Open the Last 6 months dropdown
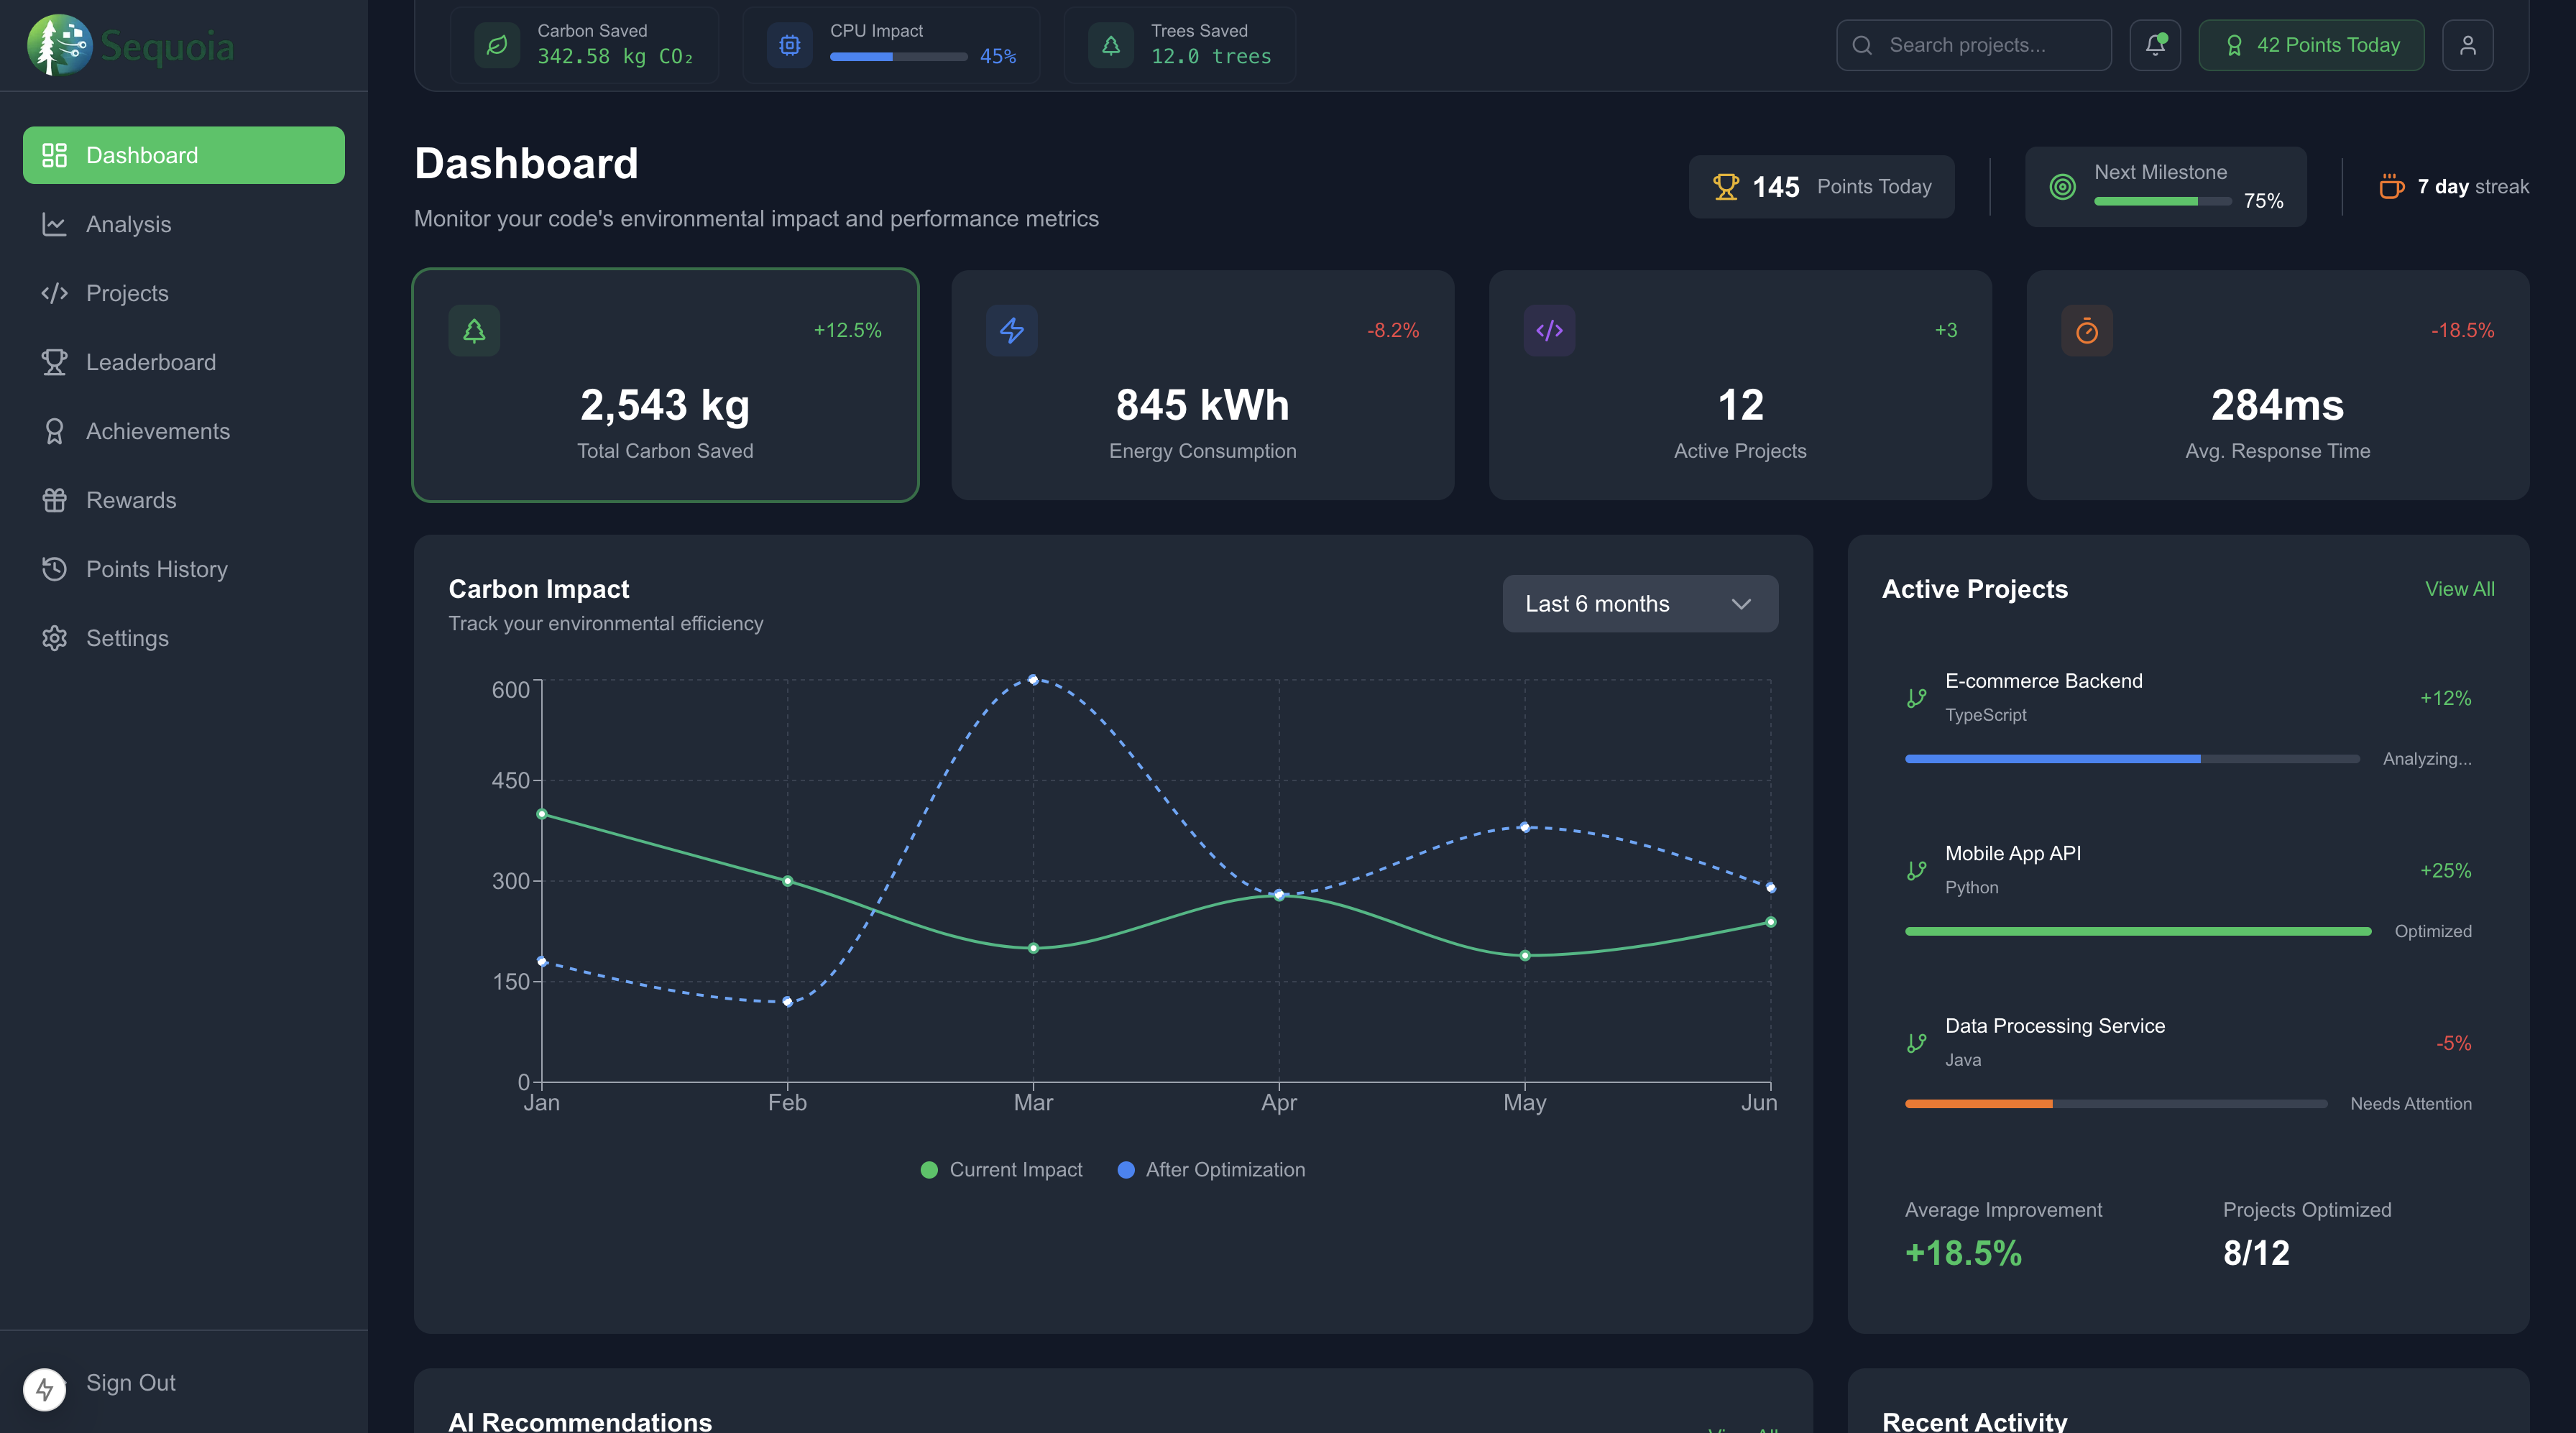 pos(1639,603)
